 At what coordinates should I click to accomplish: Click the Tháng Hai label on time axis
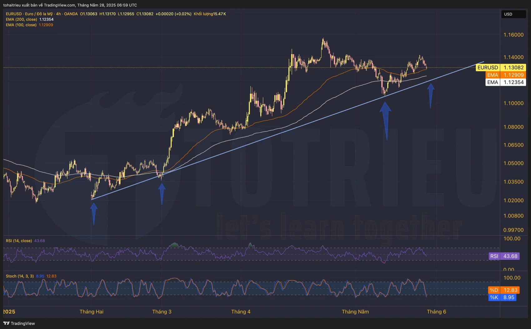pyautogui.click(x=92, y=312)
